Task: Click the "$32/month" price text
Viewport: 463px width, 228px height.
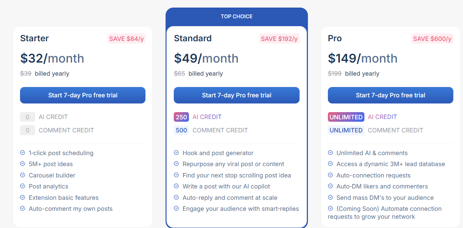Action: (x=52, y=58)
